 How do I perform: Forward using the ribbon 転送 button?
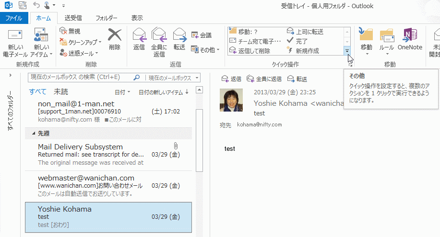pyautogui.click(x=179, y=39)
